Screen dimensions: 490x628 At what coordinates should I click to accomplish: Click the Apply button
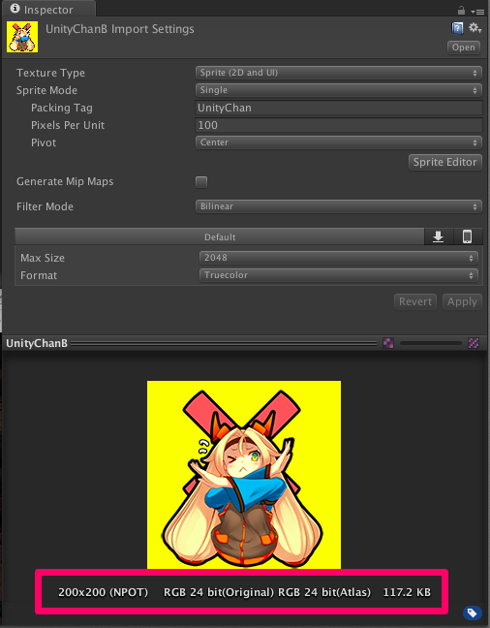(462, 301)
